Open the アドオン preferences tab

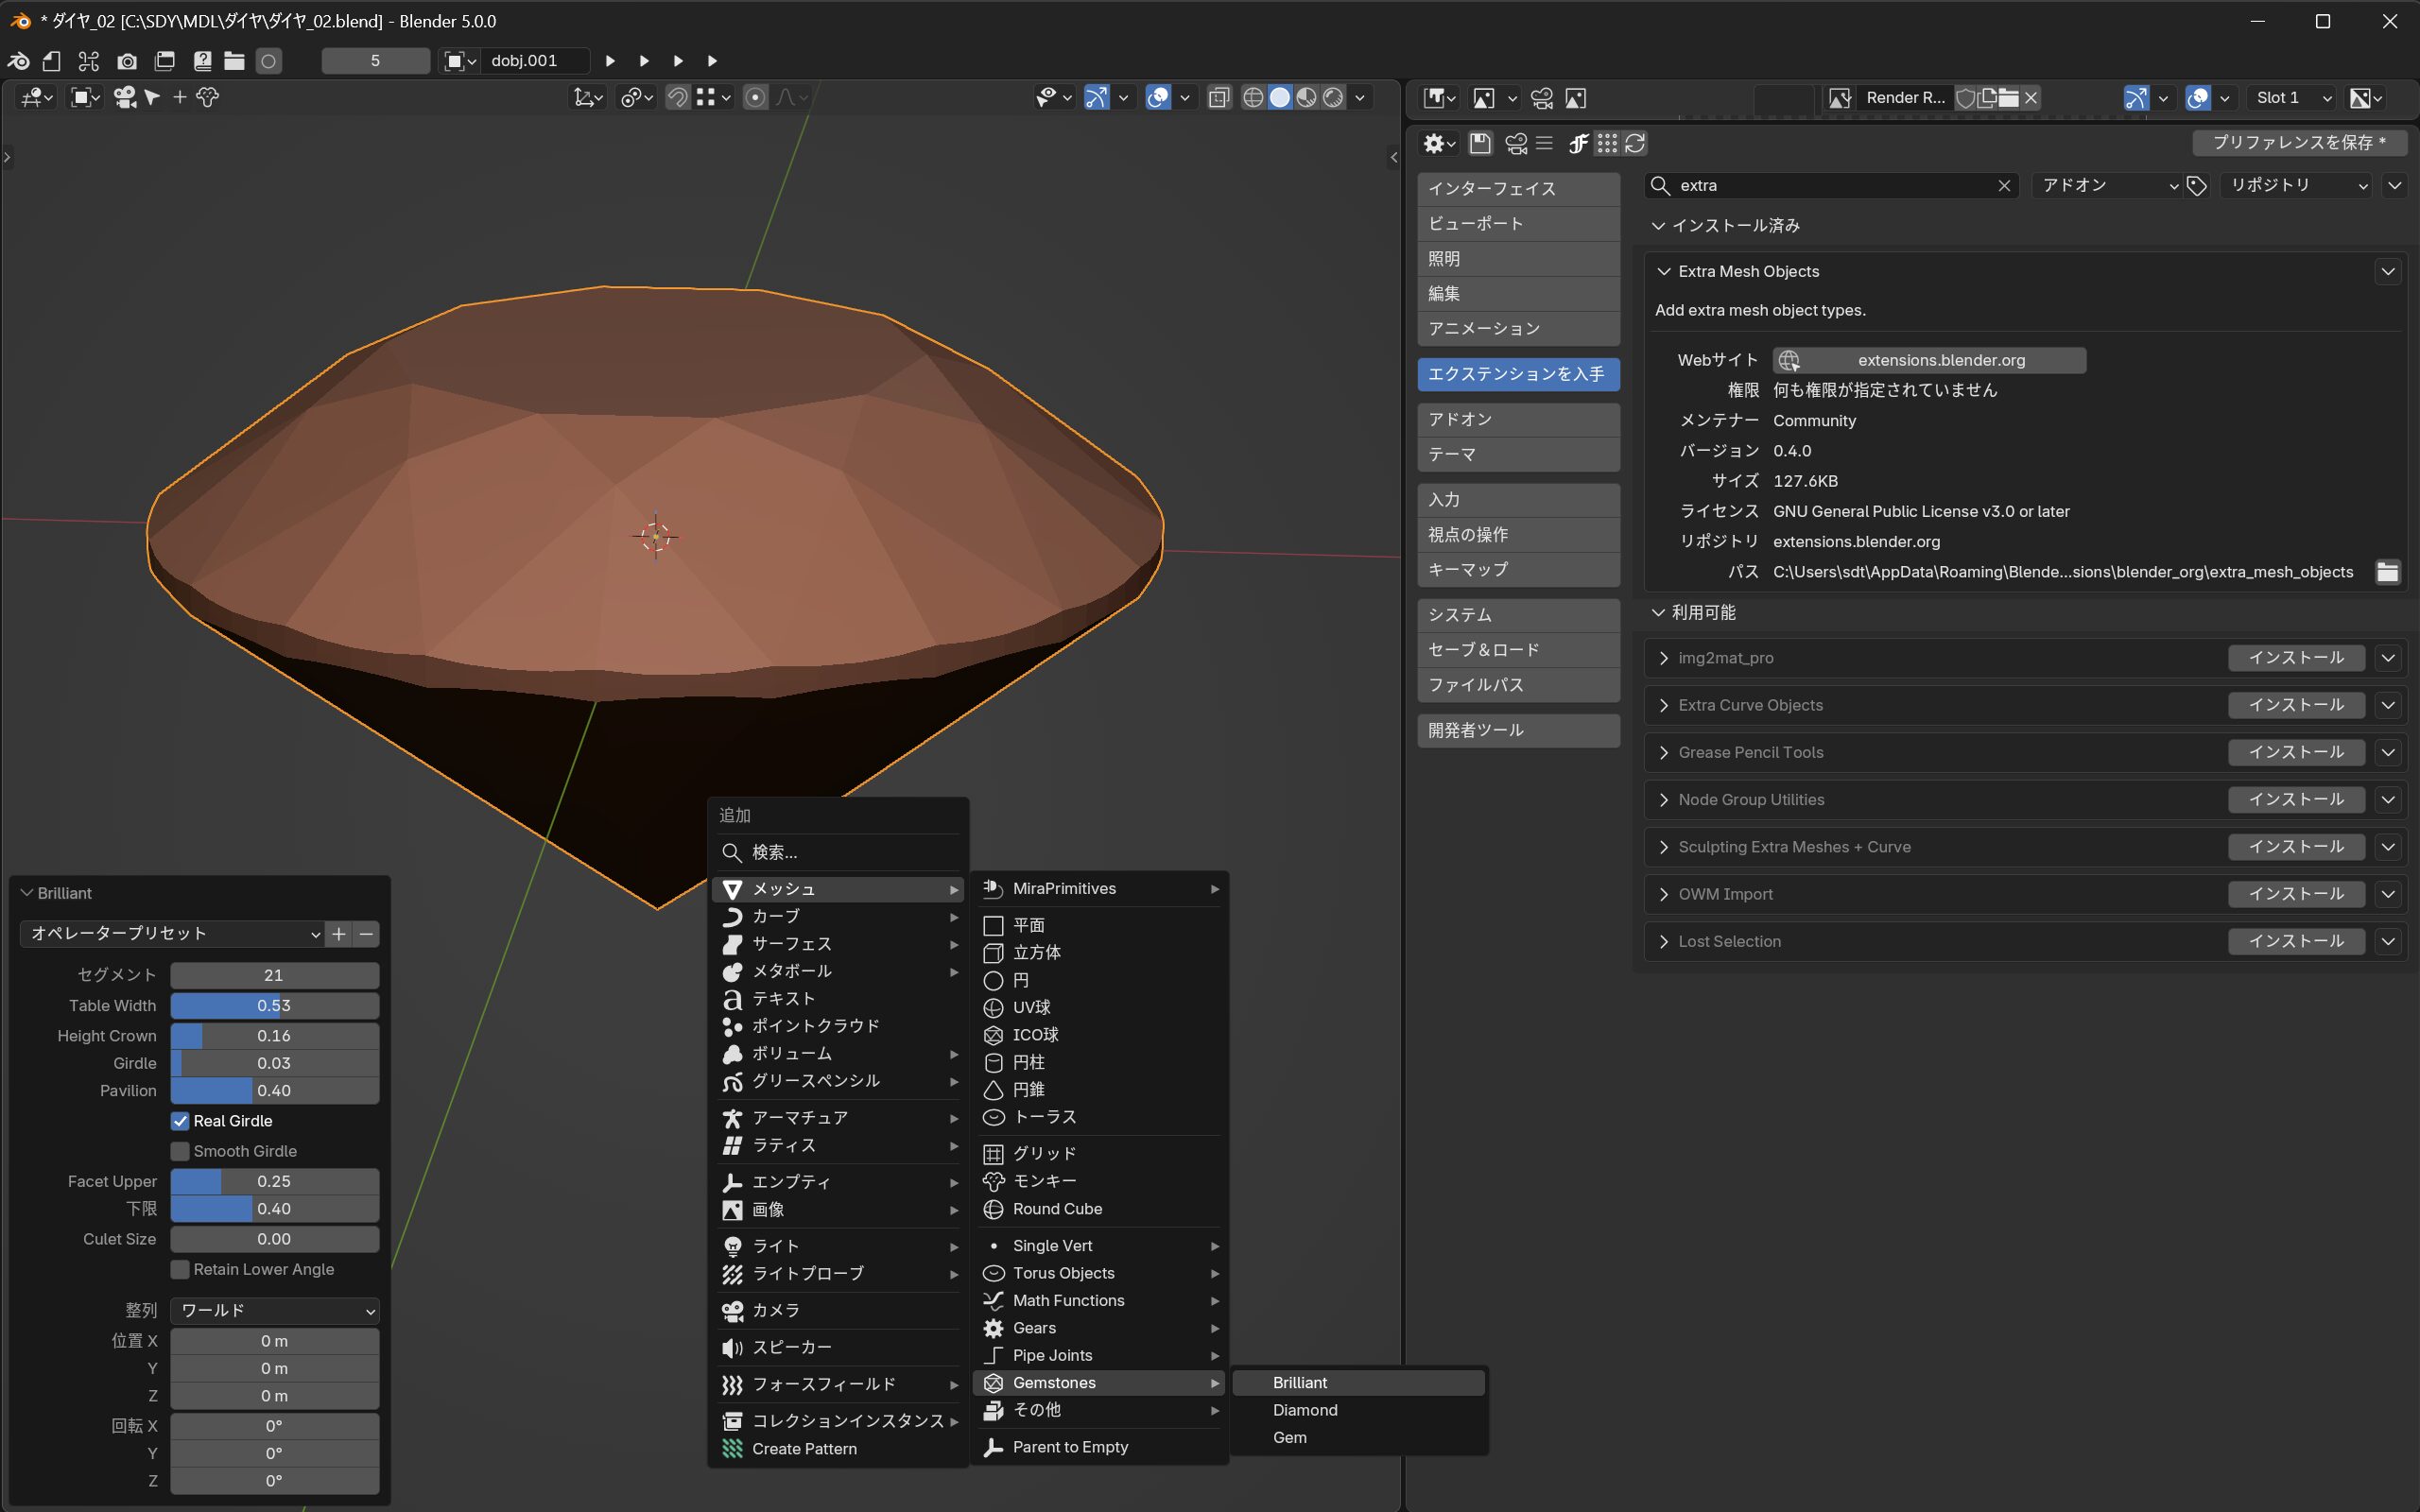click(x=1517, y=419)
